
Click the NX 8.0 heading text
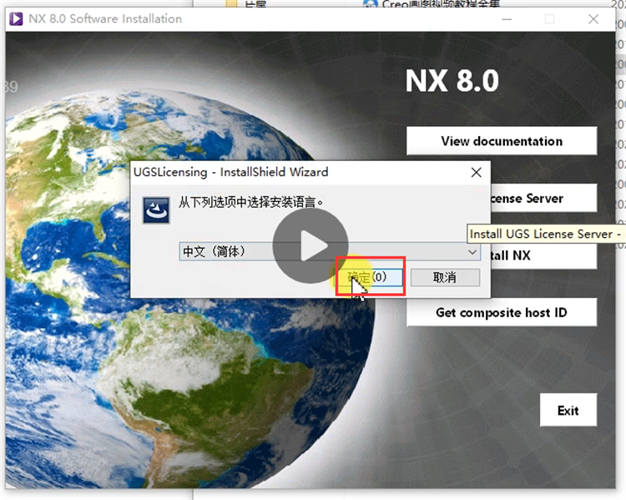pyautogui.click(x=452, y=81)
